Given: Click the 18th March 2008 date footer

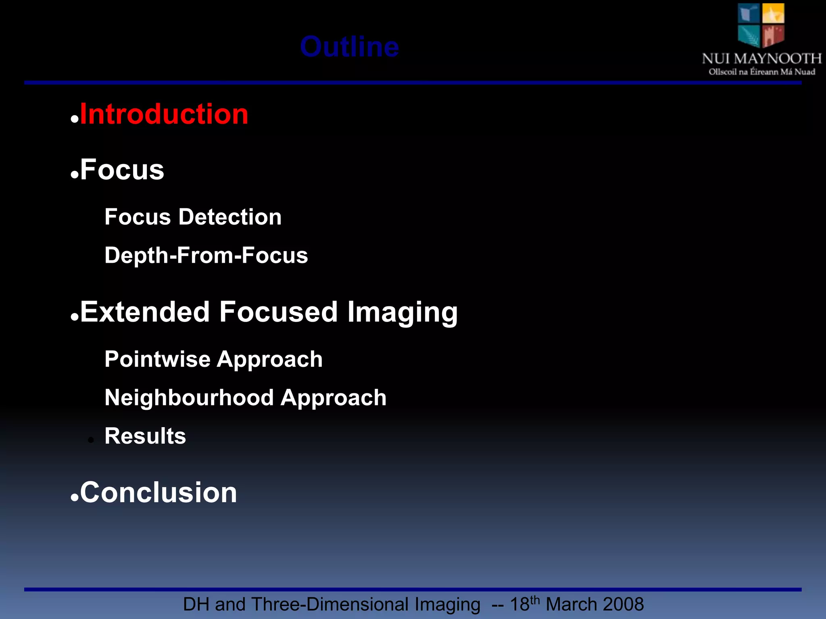Looking at the screenshot, I should pos(577,604).
